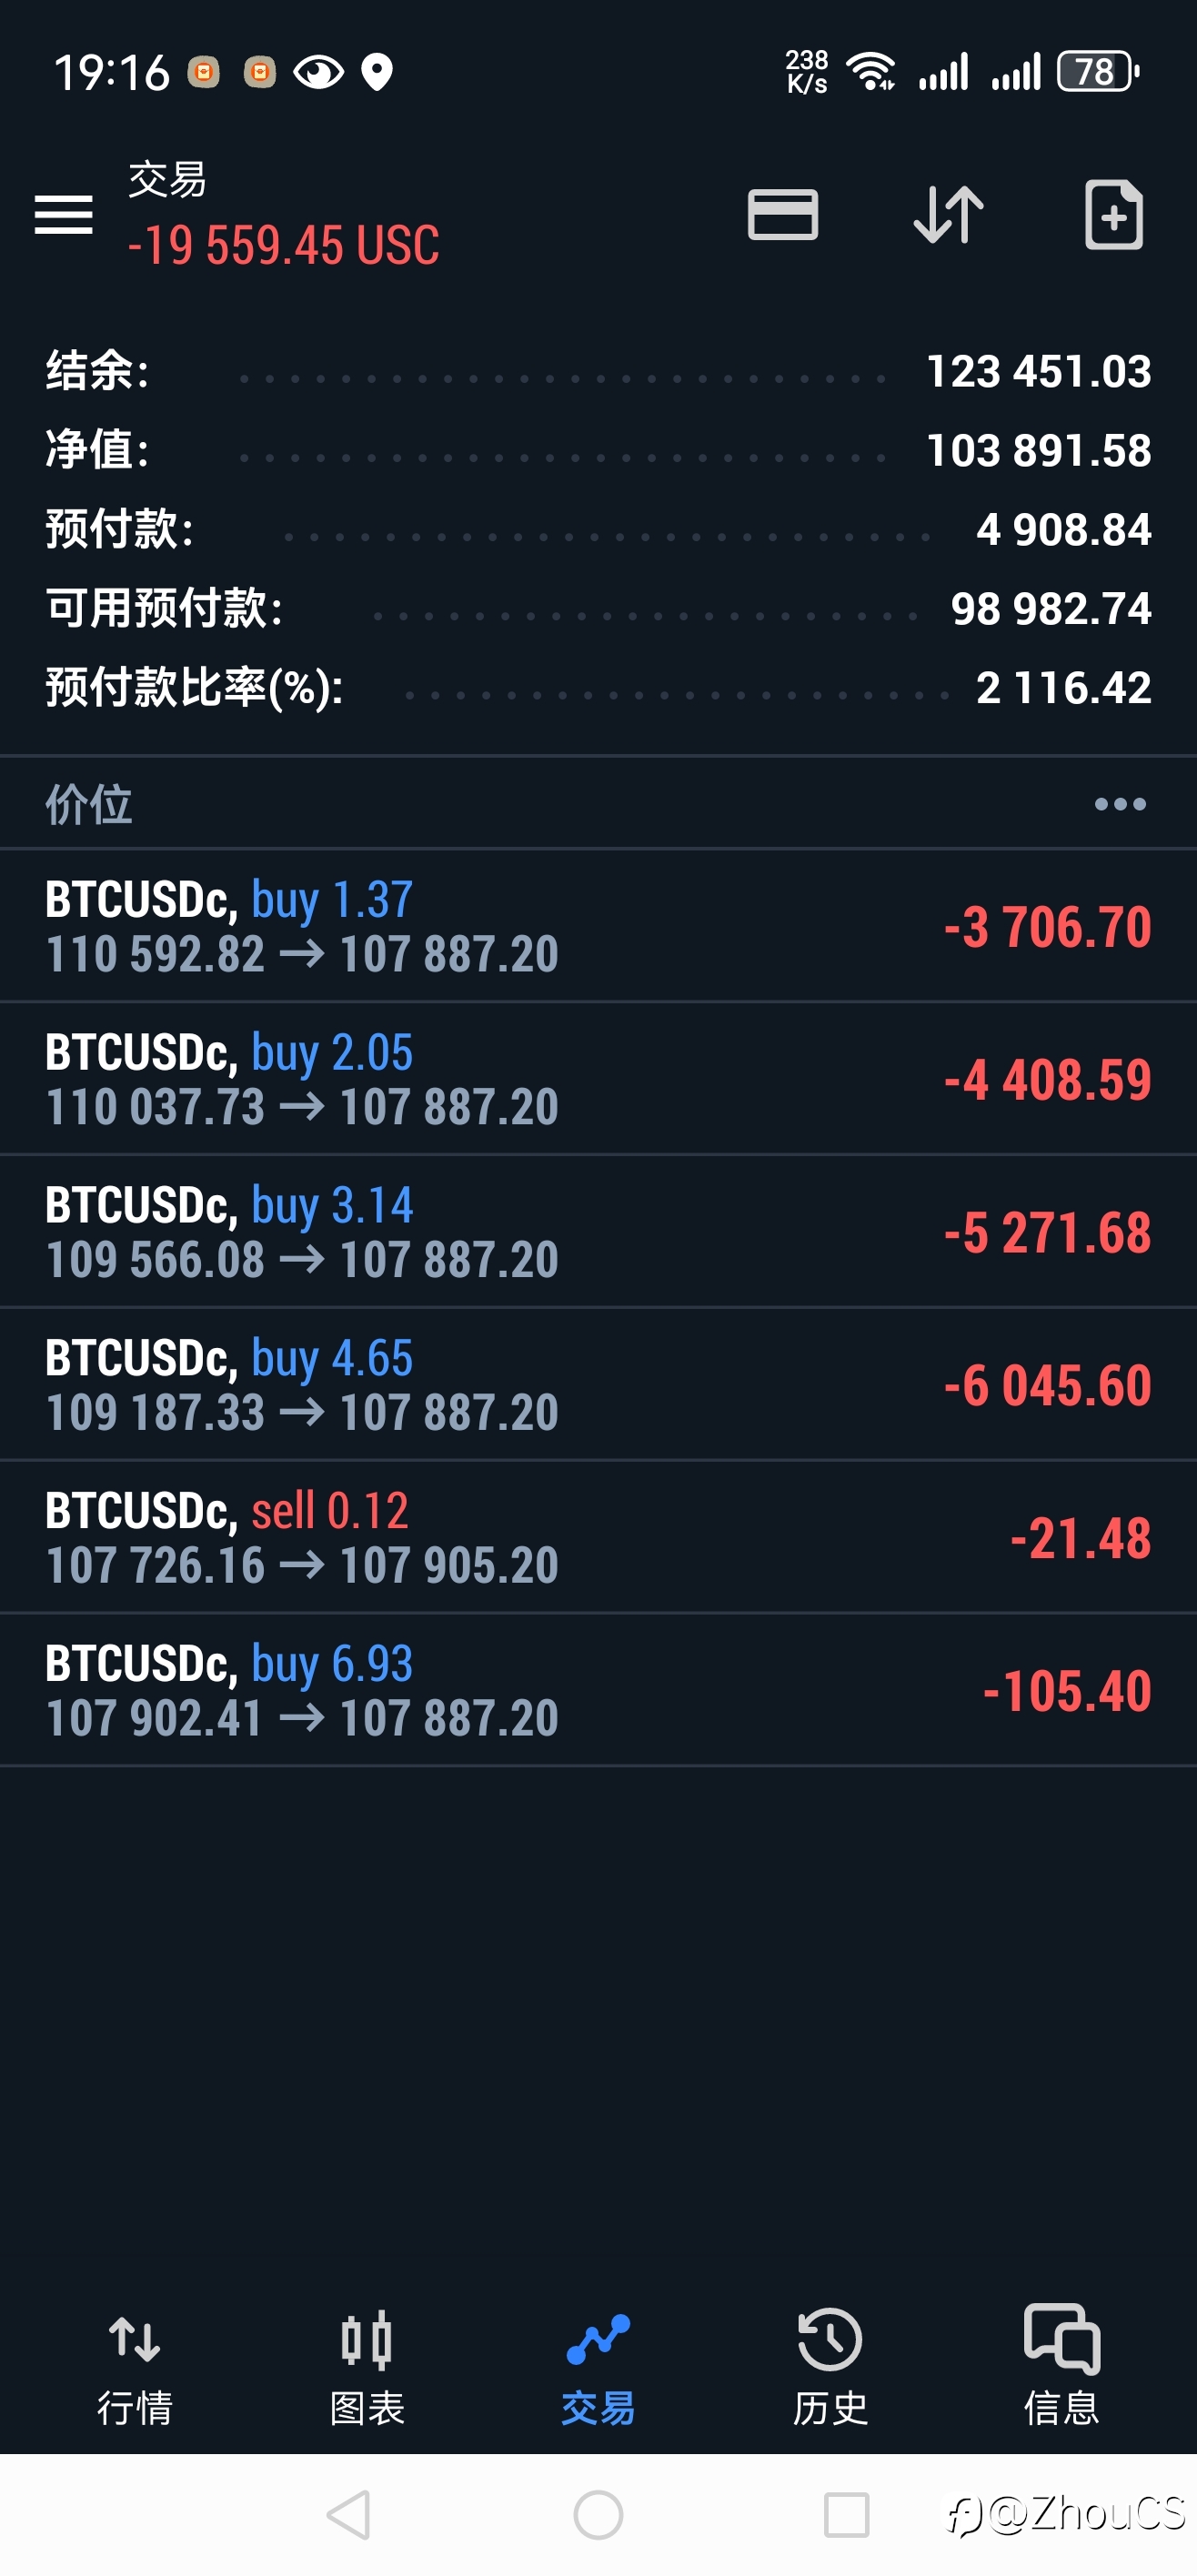This screenshot has width=1197, height=2576.
Task: Open the 历史 history tab
Action: [x=830, y=2366]
